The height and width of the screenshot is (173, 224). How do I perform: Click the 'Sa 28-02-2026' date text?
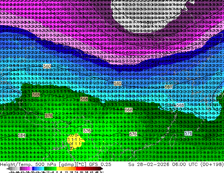[x=149, y=165]
